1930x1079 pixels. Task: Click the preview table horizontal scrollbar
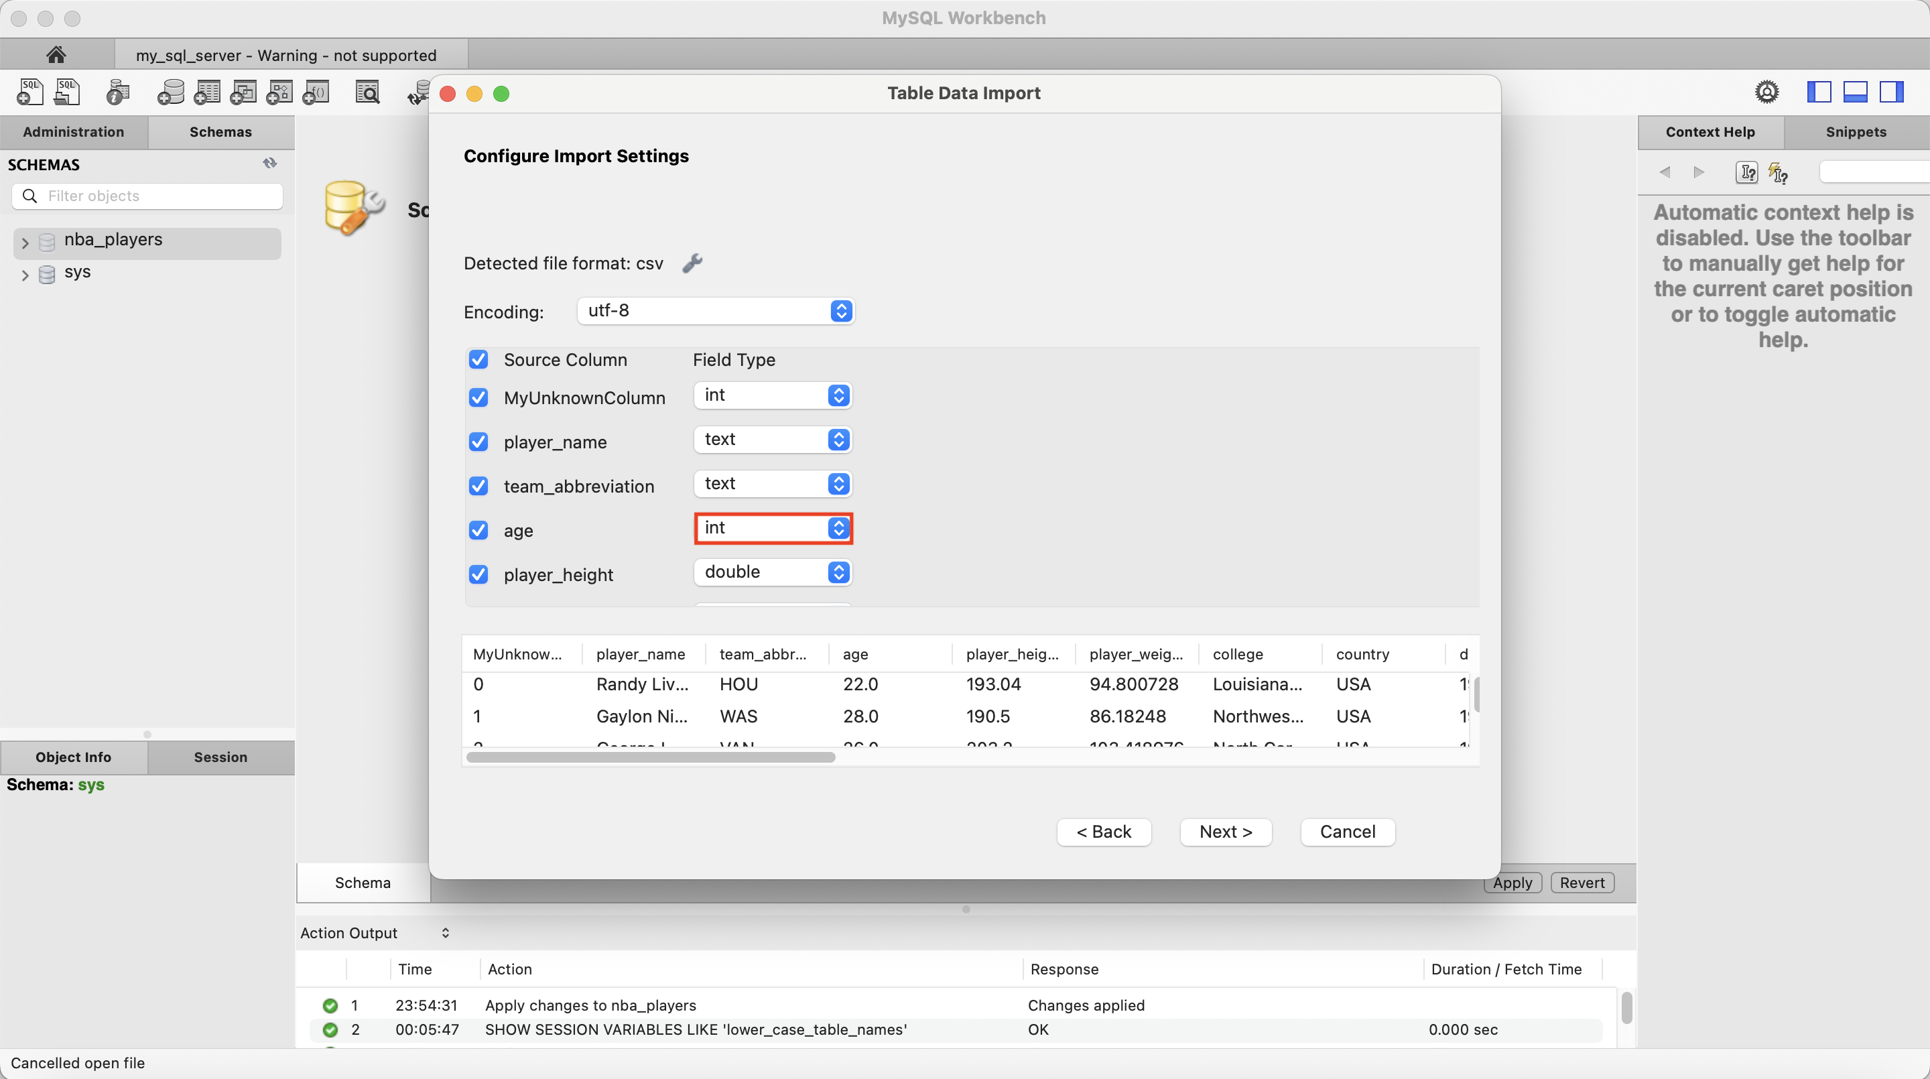[x=650, y=757]
